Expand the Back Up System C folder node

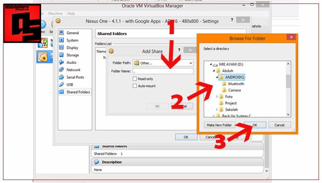click(214, 116)
